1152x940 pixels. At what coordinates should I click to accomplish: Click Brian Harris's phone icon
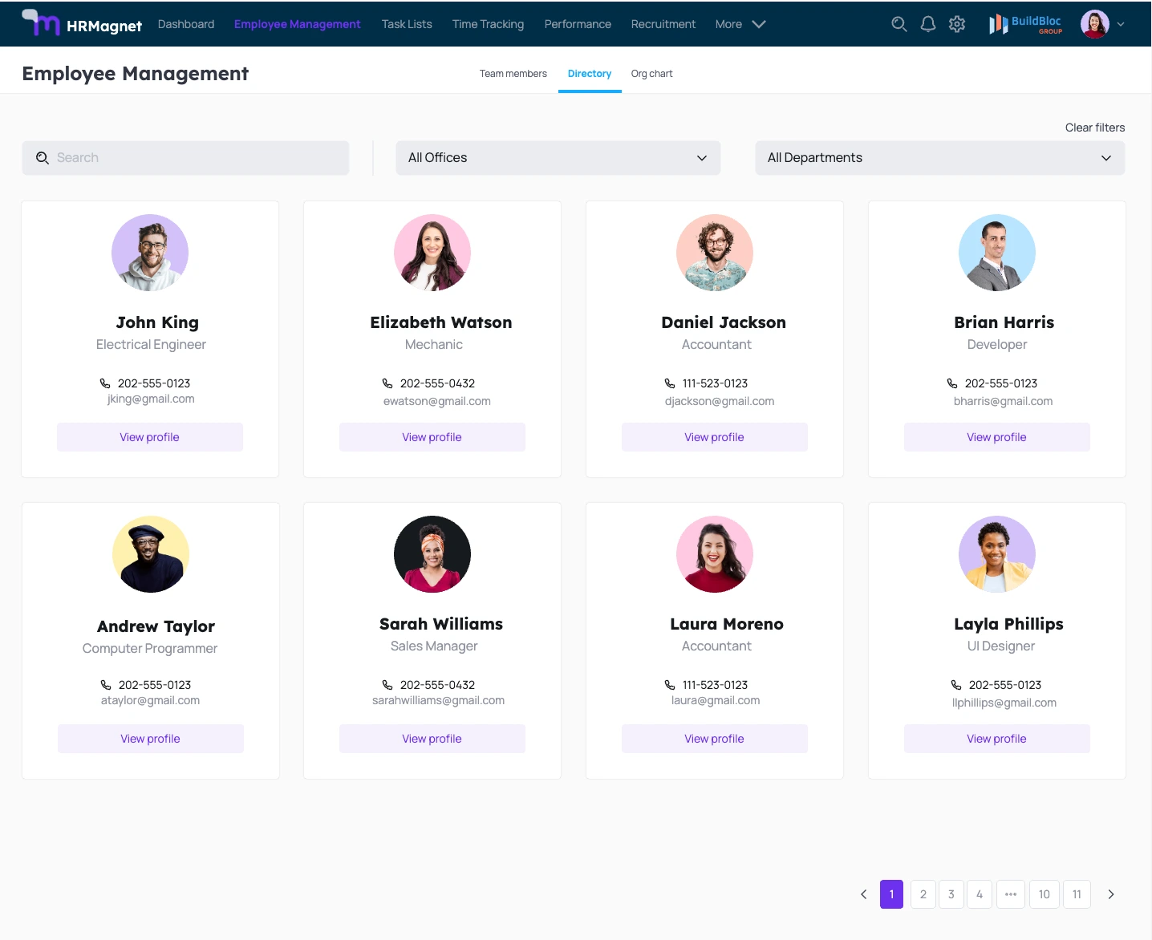[952, 383]
